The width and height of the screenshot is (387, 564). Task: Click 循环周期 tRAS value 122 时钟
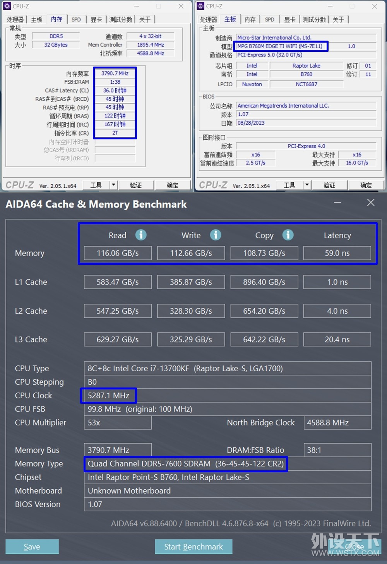click(115, 116)
